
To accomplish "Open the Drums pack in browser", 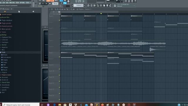I will point(5,55).
